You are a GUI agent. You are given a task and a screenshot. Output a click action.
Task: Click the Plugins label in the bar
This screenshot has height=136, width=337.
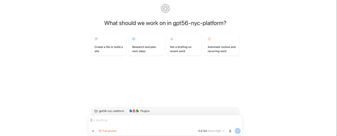click(145, 111)
